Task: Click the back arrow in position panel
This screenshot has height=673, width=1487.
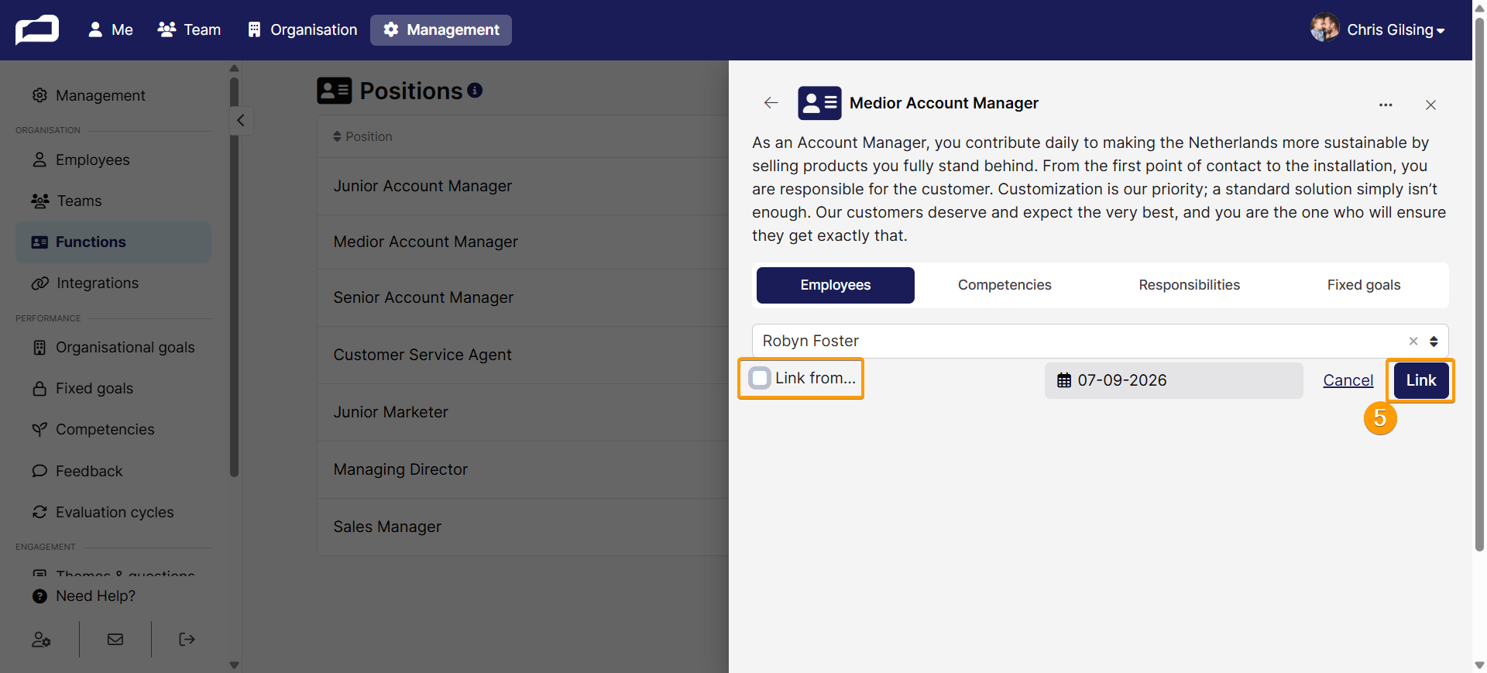Action: [x=771, y=103]
